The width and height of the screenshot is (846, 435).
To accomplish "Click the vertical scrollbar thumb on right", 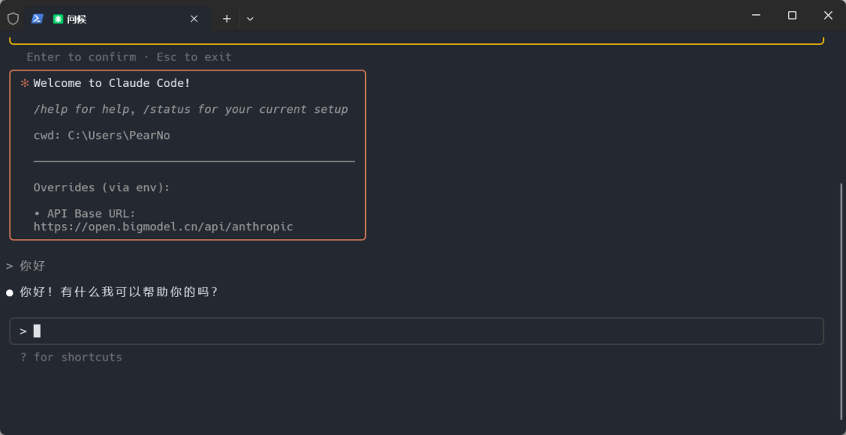I will point(841,299).
